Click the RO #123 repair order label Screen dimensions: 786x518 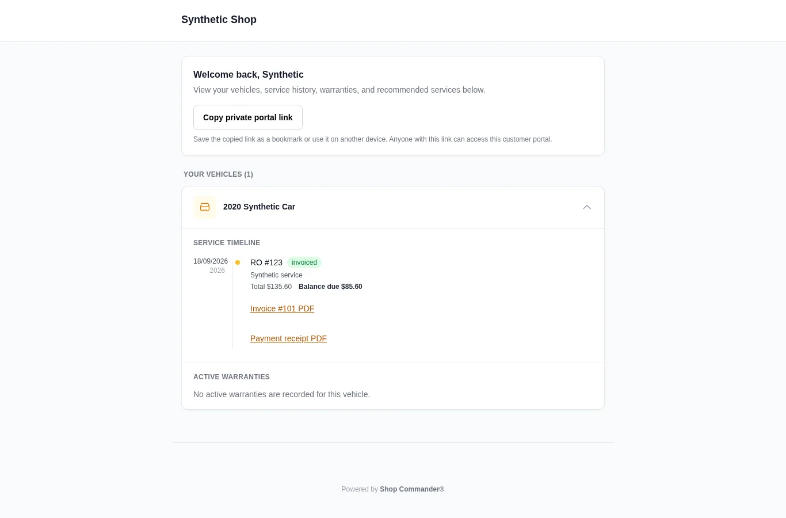266,262
